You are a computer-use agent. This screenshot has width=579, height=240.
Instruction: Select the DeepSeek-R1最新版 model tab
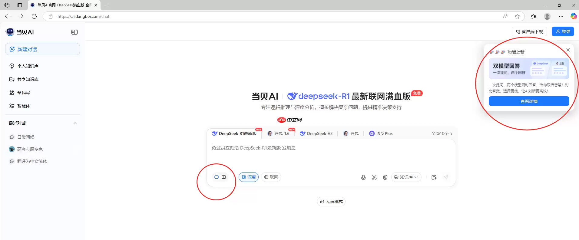(234, 133)
